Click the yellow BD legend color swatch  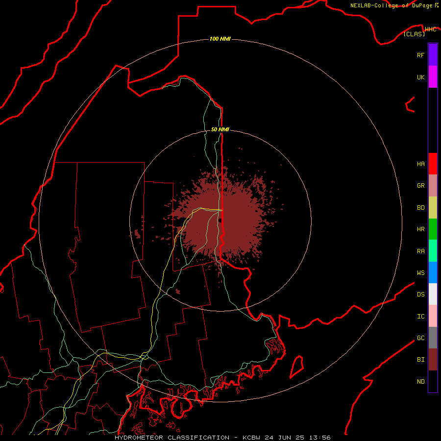point(433,208)
